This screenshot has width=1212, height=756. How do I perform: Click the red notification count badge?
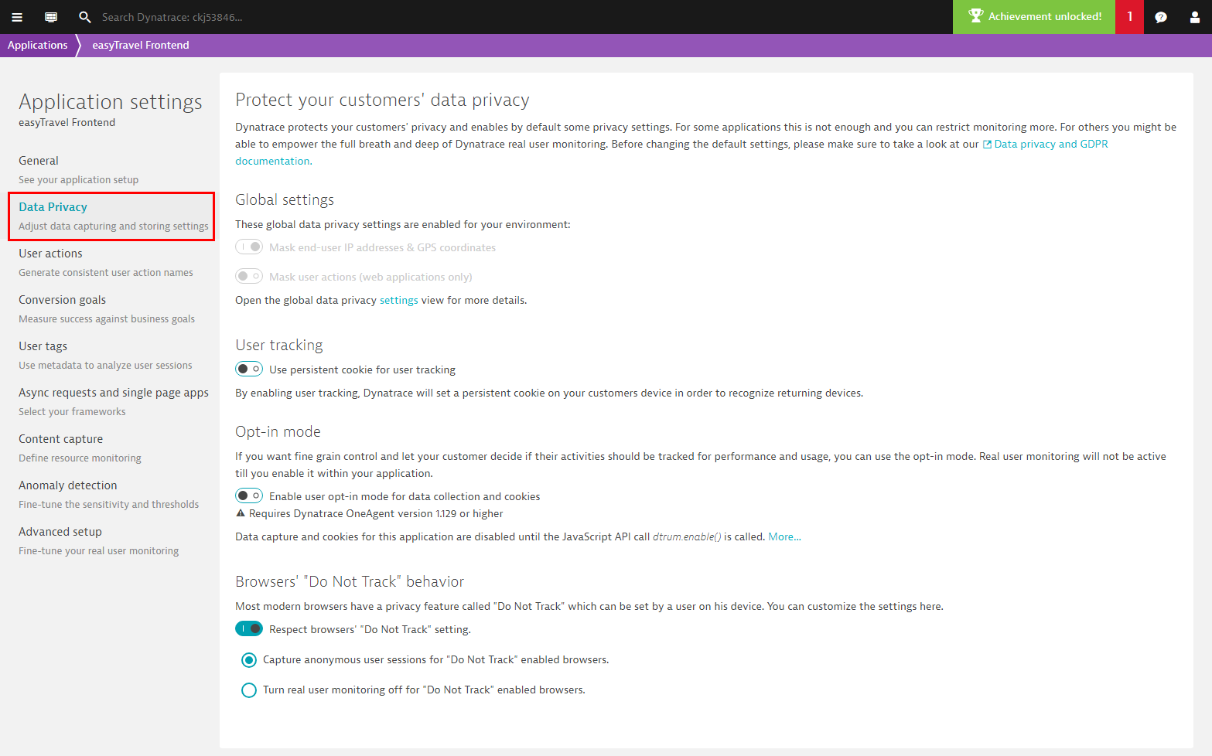tap(1129, 16)
